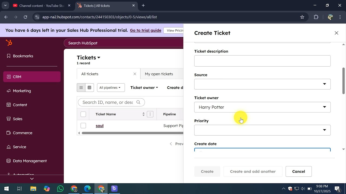Click the Ticket description field
This screenshot has height=194, width=346.
point(262,61)
